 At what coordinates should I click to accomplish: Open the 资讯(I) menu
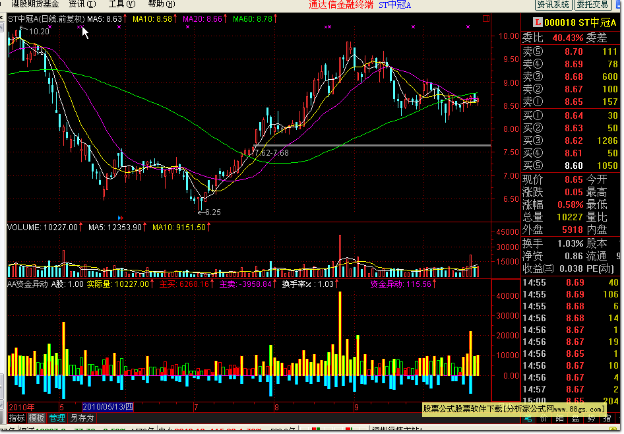(82, 5)
